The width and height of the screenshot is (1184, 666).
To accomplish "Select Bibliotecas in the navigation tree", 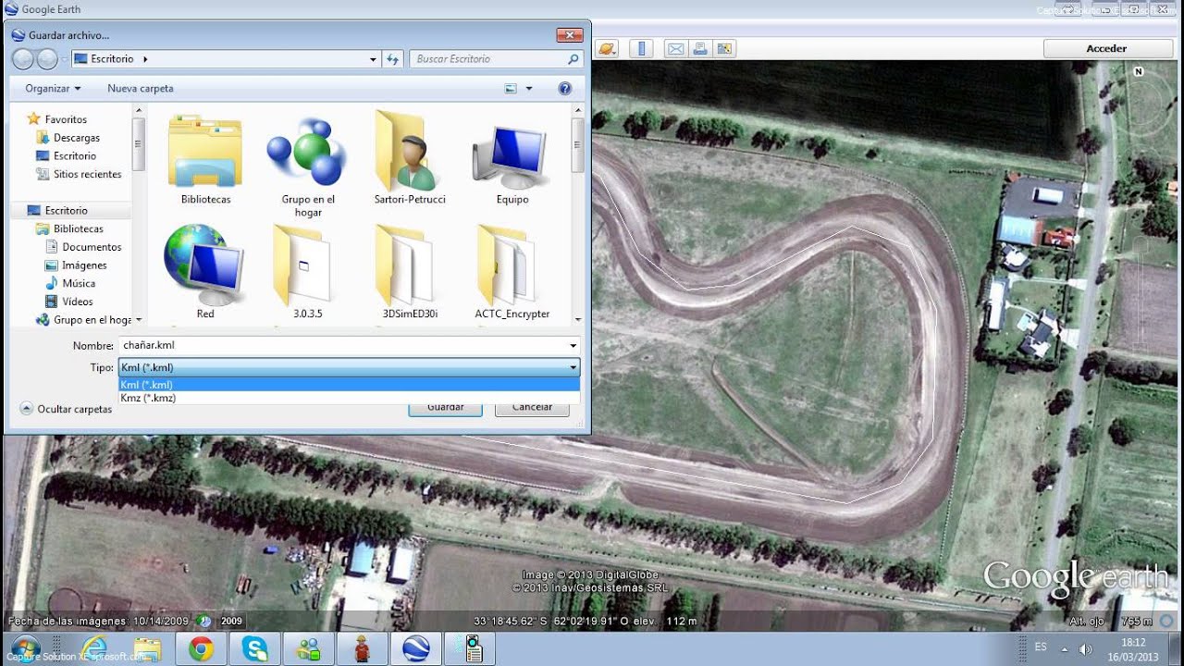I will click(x=78, y=228).
